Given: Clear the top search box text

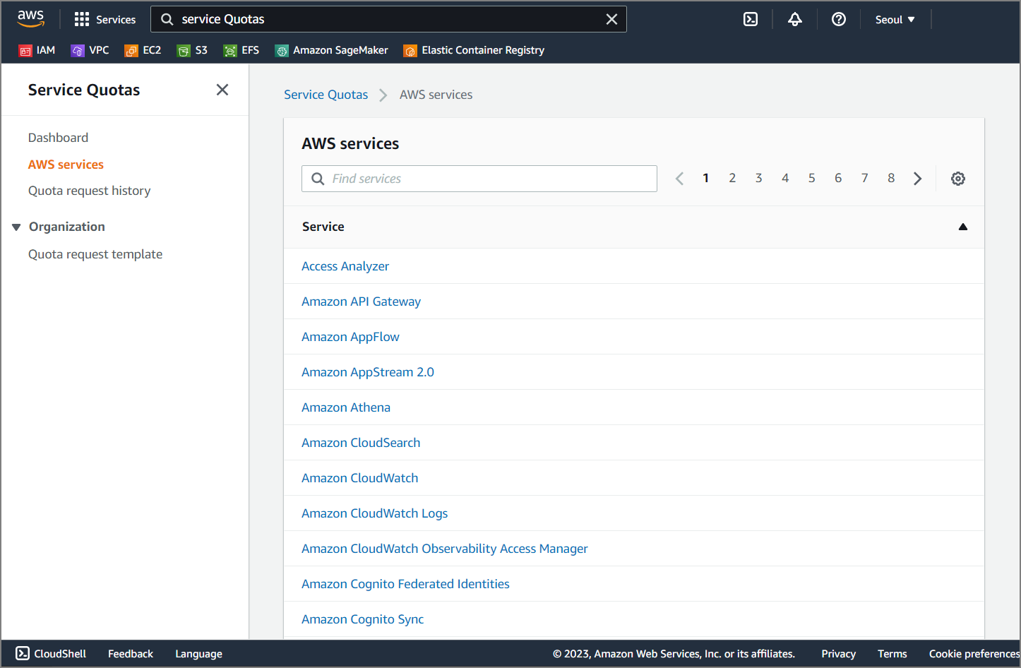Looking at the screenshot, I should click(x=611, y=20).
